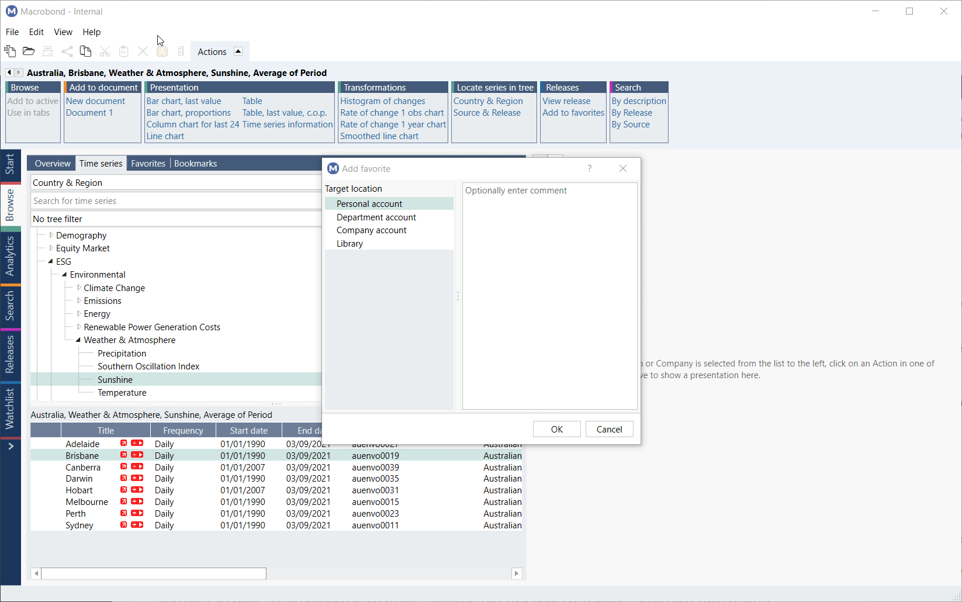Viewport: 962px width, 602px height.
Task: Click the Macrobond logo in the title bar
Action: (x=12, y=11)
